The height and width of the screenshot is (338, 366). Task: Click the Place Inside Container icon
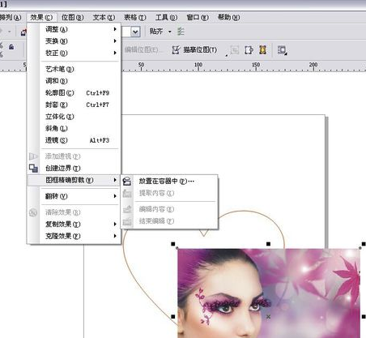(127, 181)
